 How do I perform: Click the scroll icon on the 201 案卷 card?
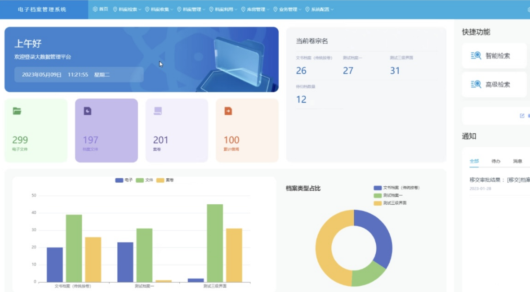[x=158, y=111]
